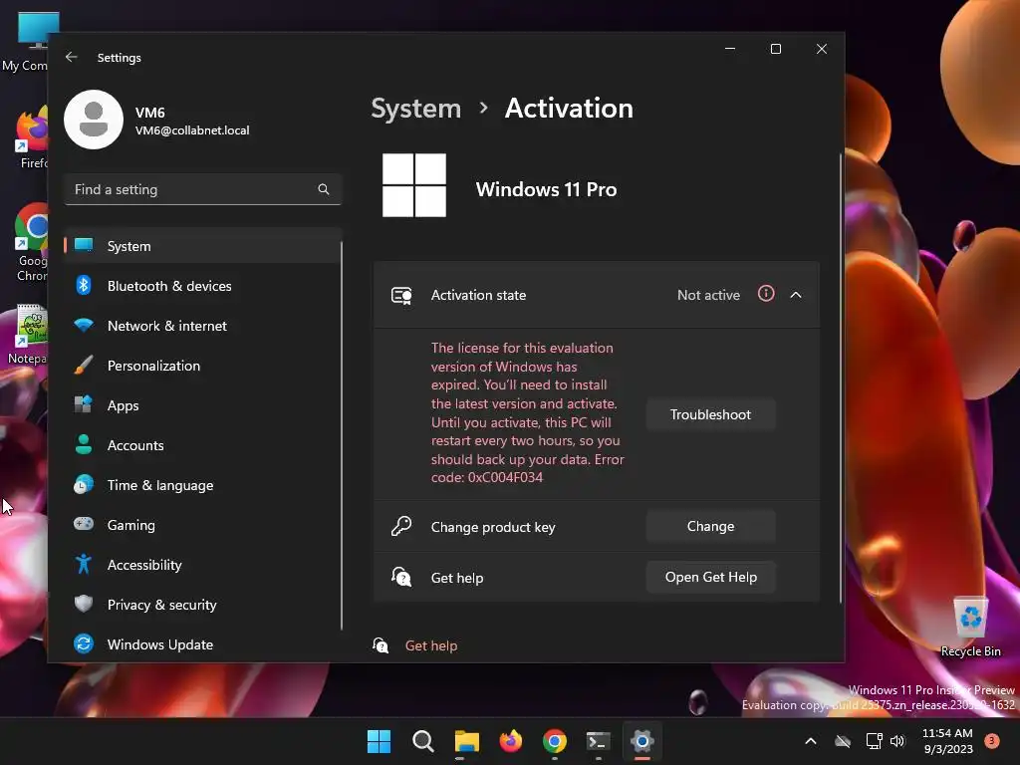
Task: Click the bottom Get help link
Action: click(x=430, y=645)
